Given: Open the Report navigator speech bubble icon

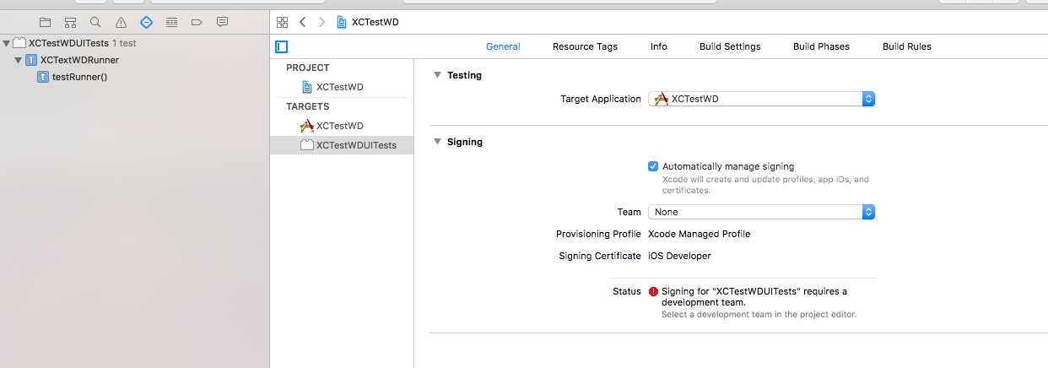Looking at the screenshot, I should coord(222,22).
